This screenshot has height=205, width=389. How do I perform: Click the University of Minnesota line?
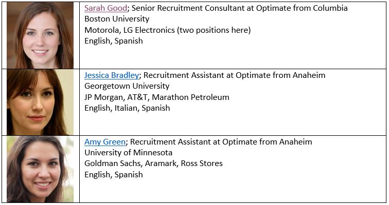[128, 153]
